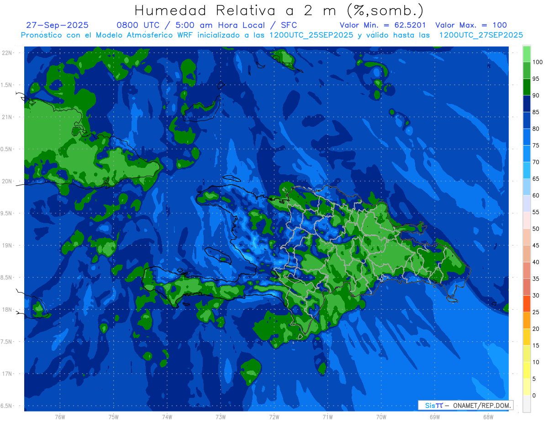The image size is (548, 423).
Task: Click the salmon legend swatch between 40 and 45
Action: click(x=527, y=254)
